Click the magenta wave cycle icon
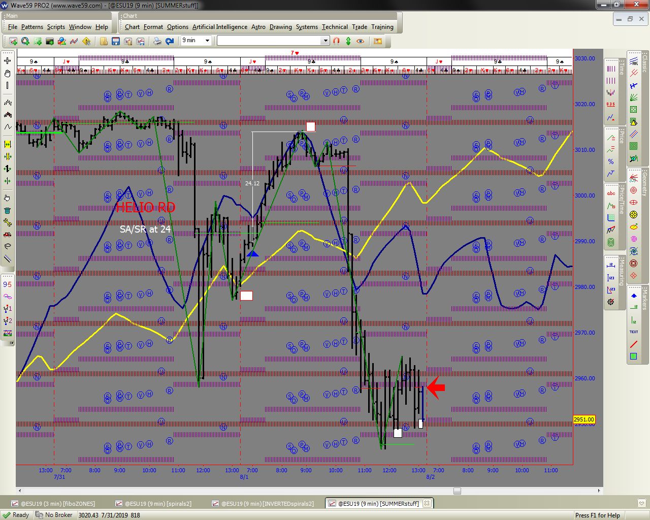650x520 pixels. click(x=8, y=297)
